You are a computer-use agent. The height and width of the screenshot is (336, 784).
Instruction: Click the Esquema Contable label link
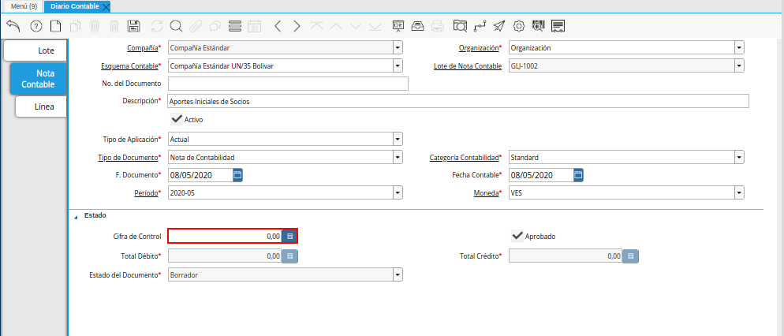(x=129, y=65)
